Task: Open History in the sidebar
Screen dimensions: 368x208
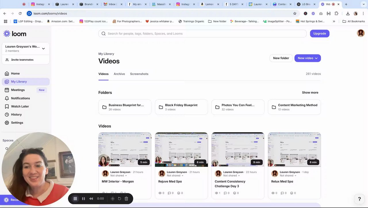Action: click(x=26, y=115)
